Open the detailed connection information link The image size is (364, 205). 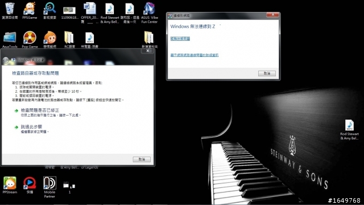195,55
